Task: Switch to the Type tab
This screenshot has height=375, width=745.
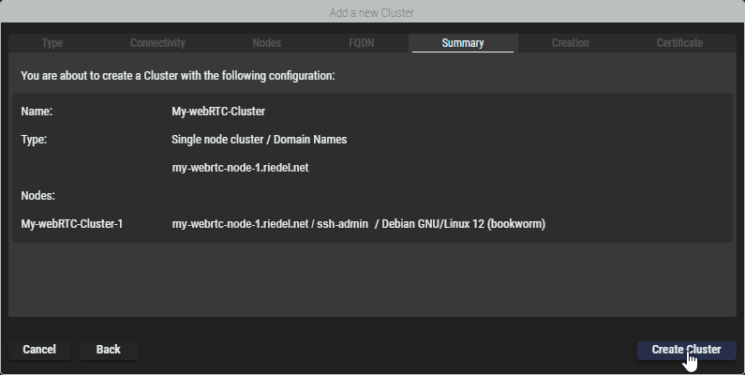Action: pos(52,43)
